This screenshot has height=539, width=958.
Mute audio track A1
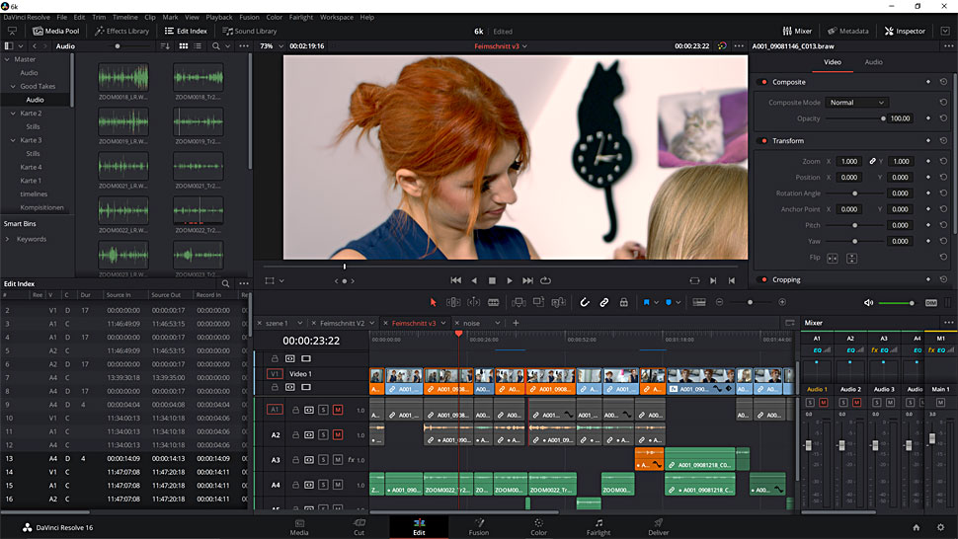click(x=338, y=410)
